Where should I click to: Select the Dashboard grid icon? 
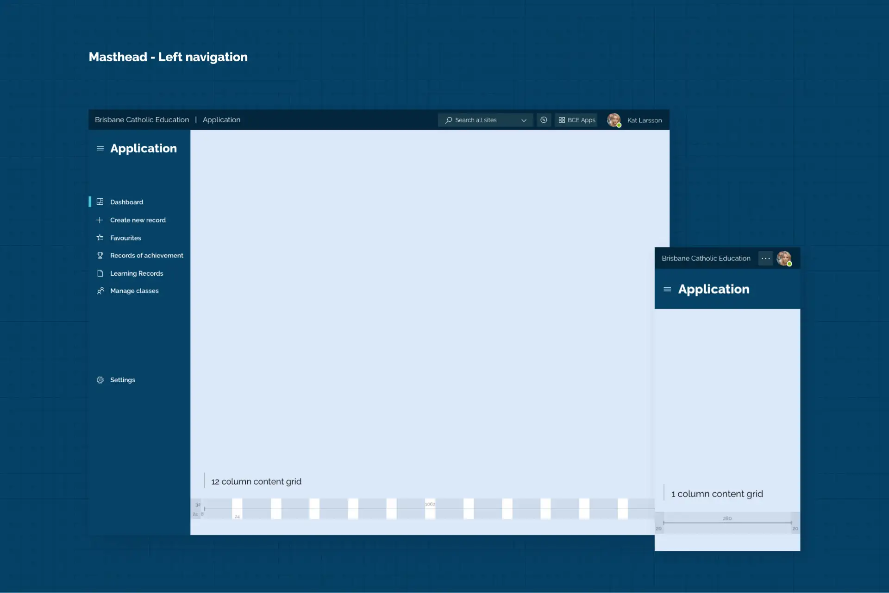100,202
